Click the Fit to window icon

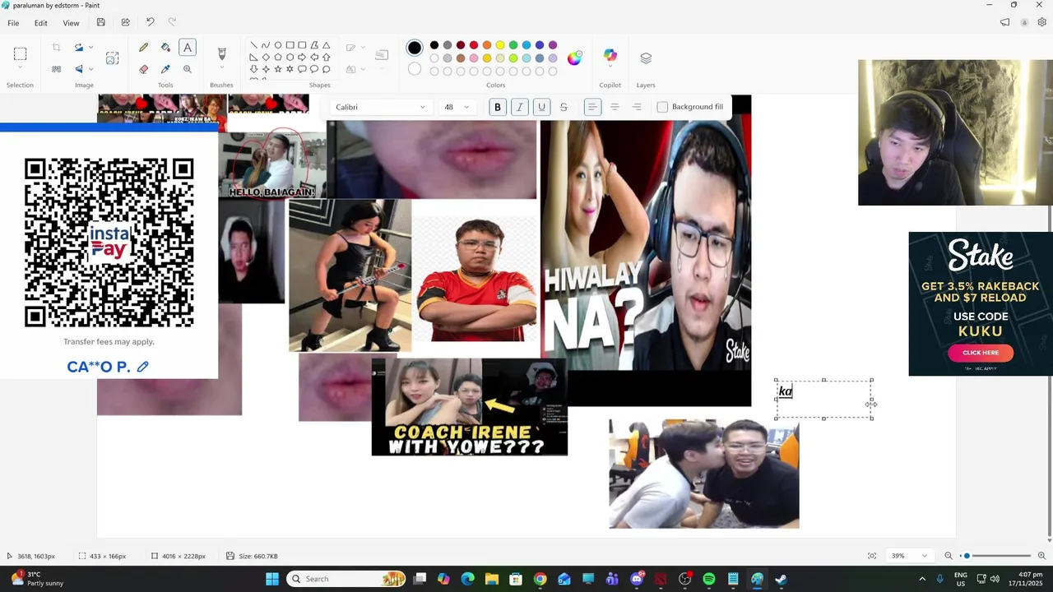pos(872,556)
